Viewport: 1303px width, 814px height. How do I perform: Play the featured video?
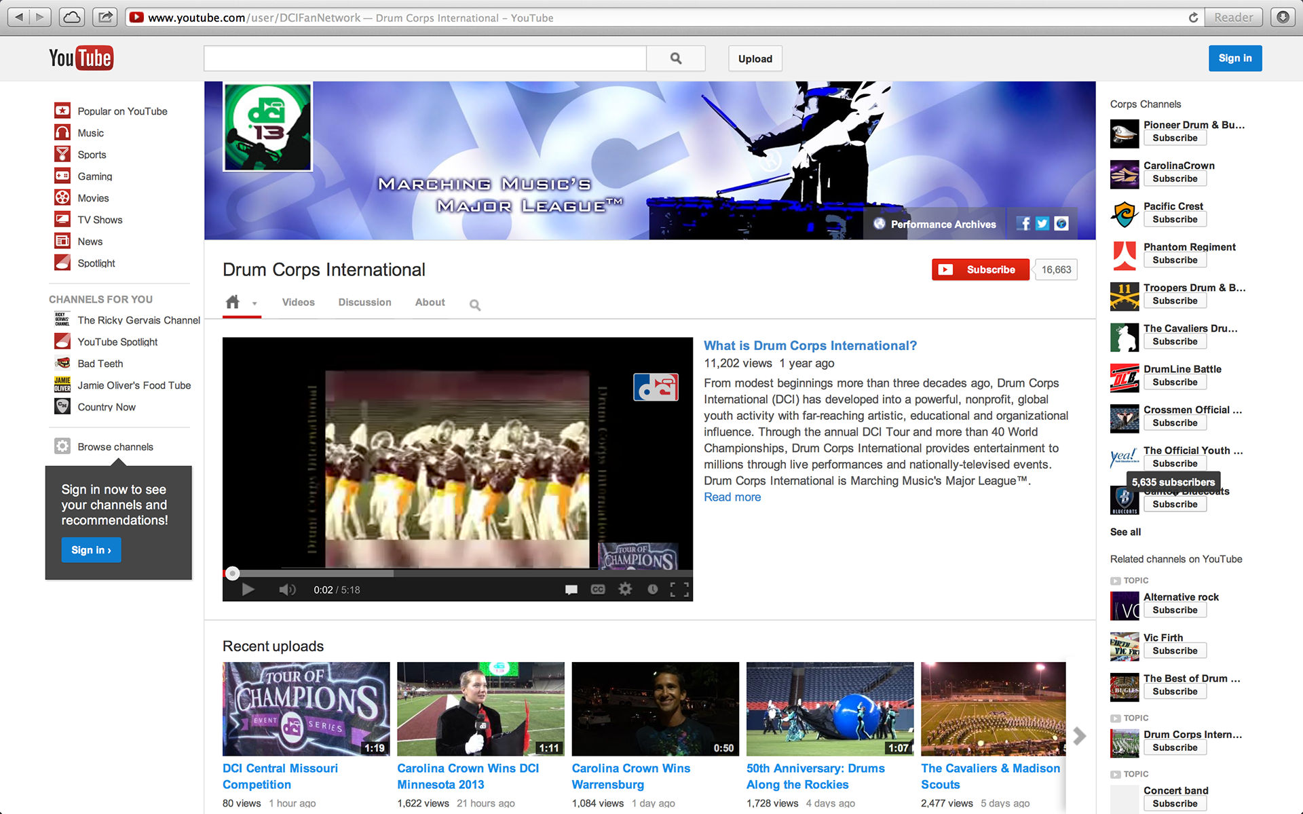click(248, 589)
